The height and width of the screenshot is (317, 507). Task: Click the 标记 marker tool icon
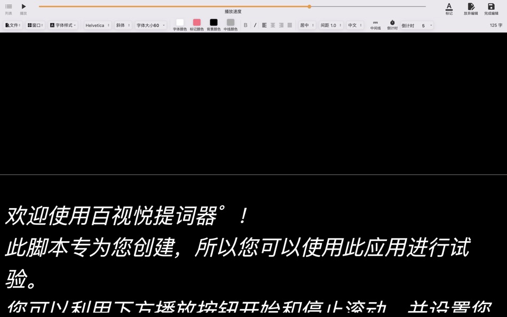point(449,9)
